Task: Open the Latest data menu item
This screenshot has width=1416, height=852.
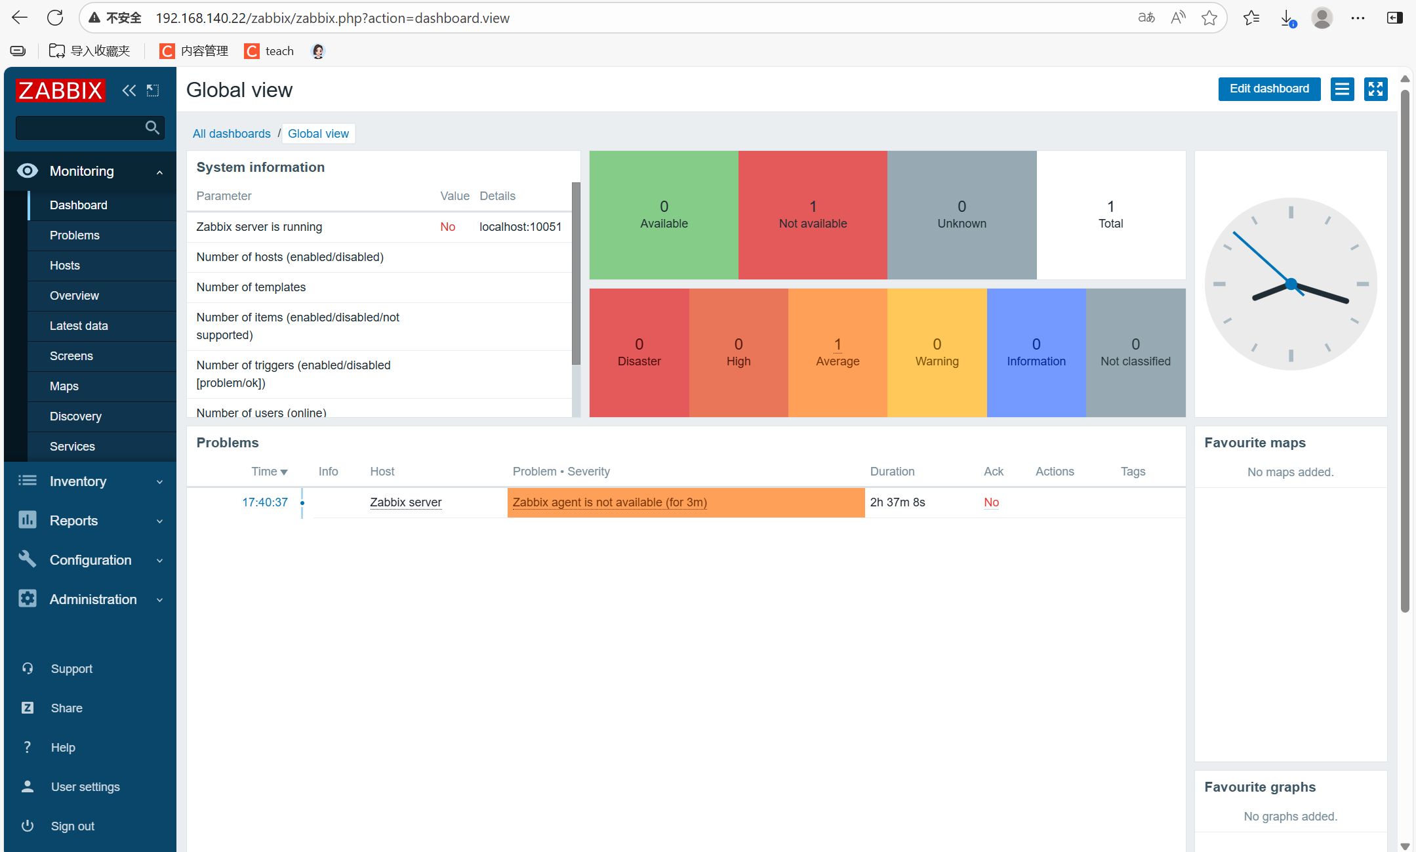Action: (x=79, y=326)
